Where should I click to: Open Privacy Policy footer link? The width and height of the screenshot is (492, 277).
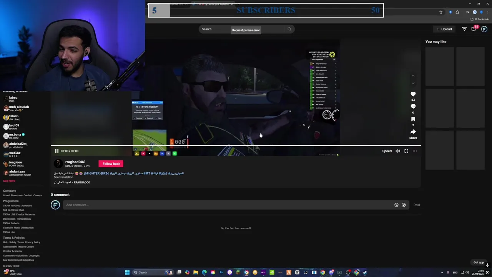point(33,242)
